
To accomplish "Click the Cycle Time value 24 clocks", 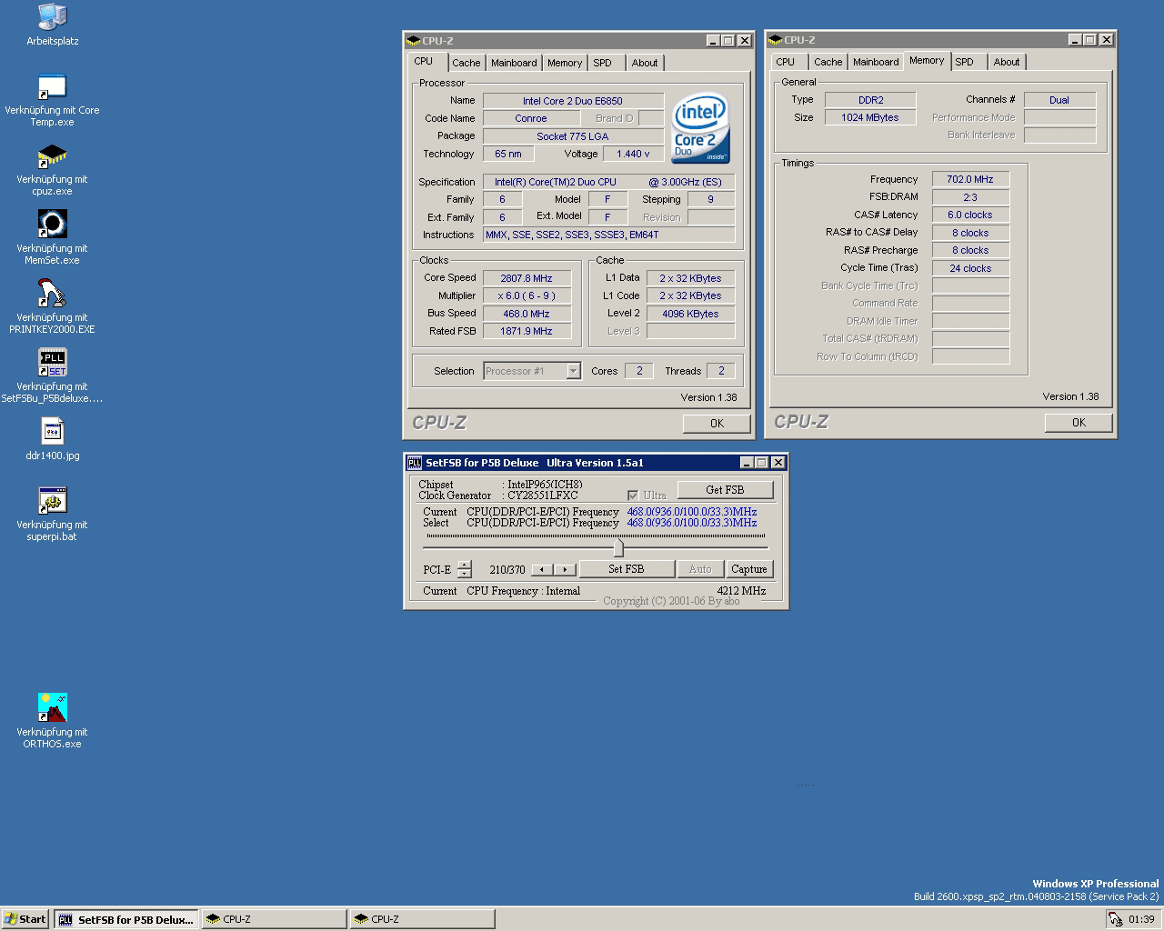I will coord(970,268).
